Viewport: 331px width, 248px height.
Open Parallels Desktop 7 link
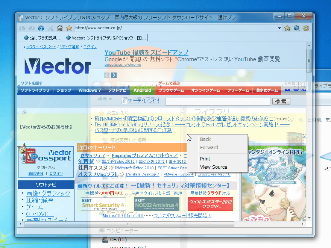[x=143, y=174]
